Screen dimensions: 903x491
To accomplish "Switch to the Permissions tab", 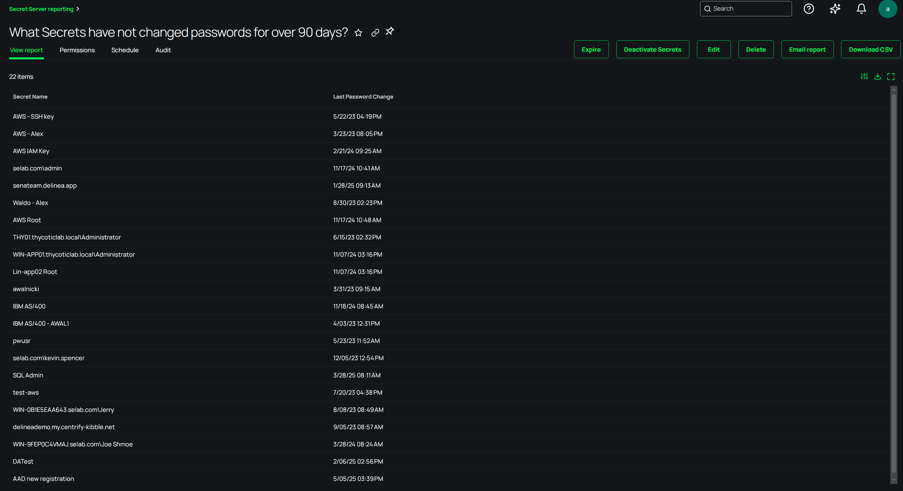I will tap(77, 50).
